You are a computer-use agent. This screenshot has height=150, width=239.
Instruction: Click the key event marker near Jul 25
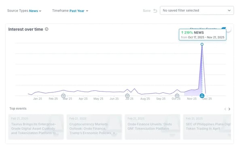127,96
